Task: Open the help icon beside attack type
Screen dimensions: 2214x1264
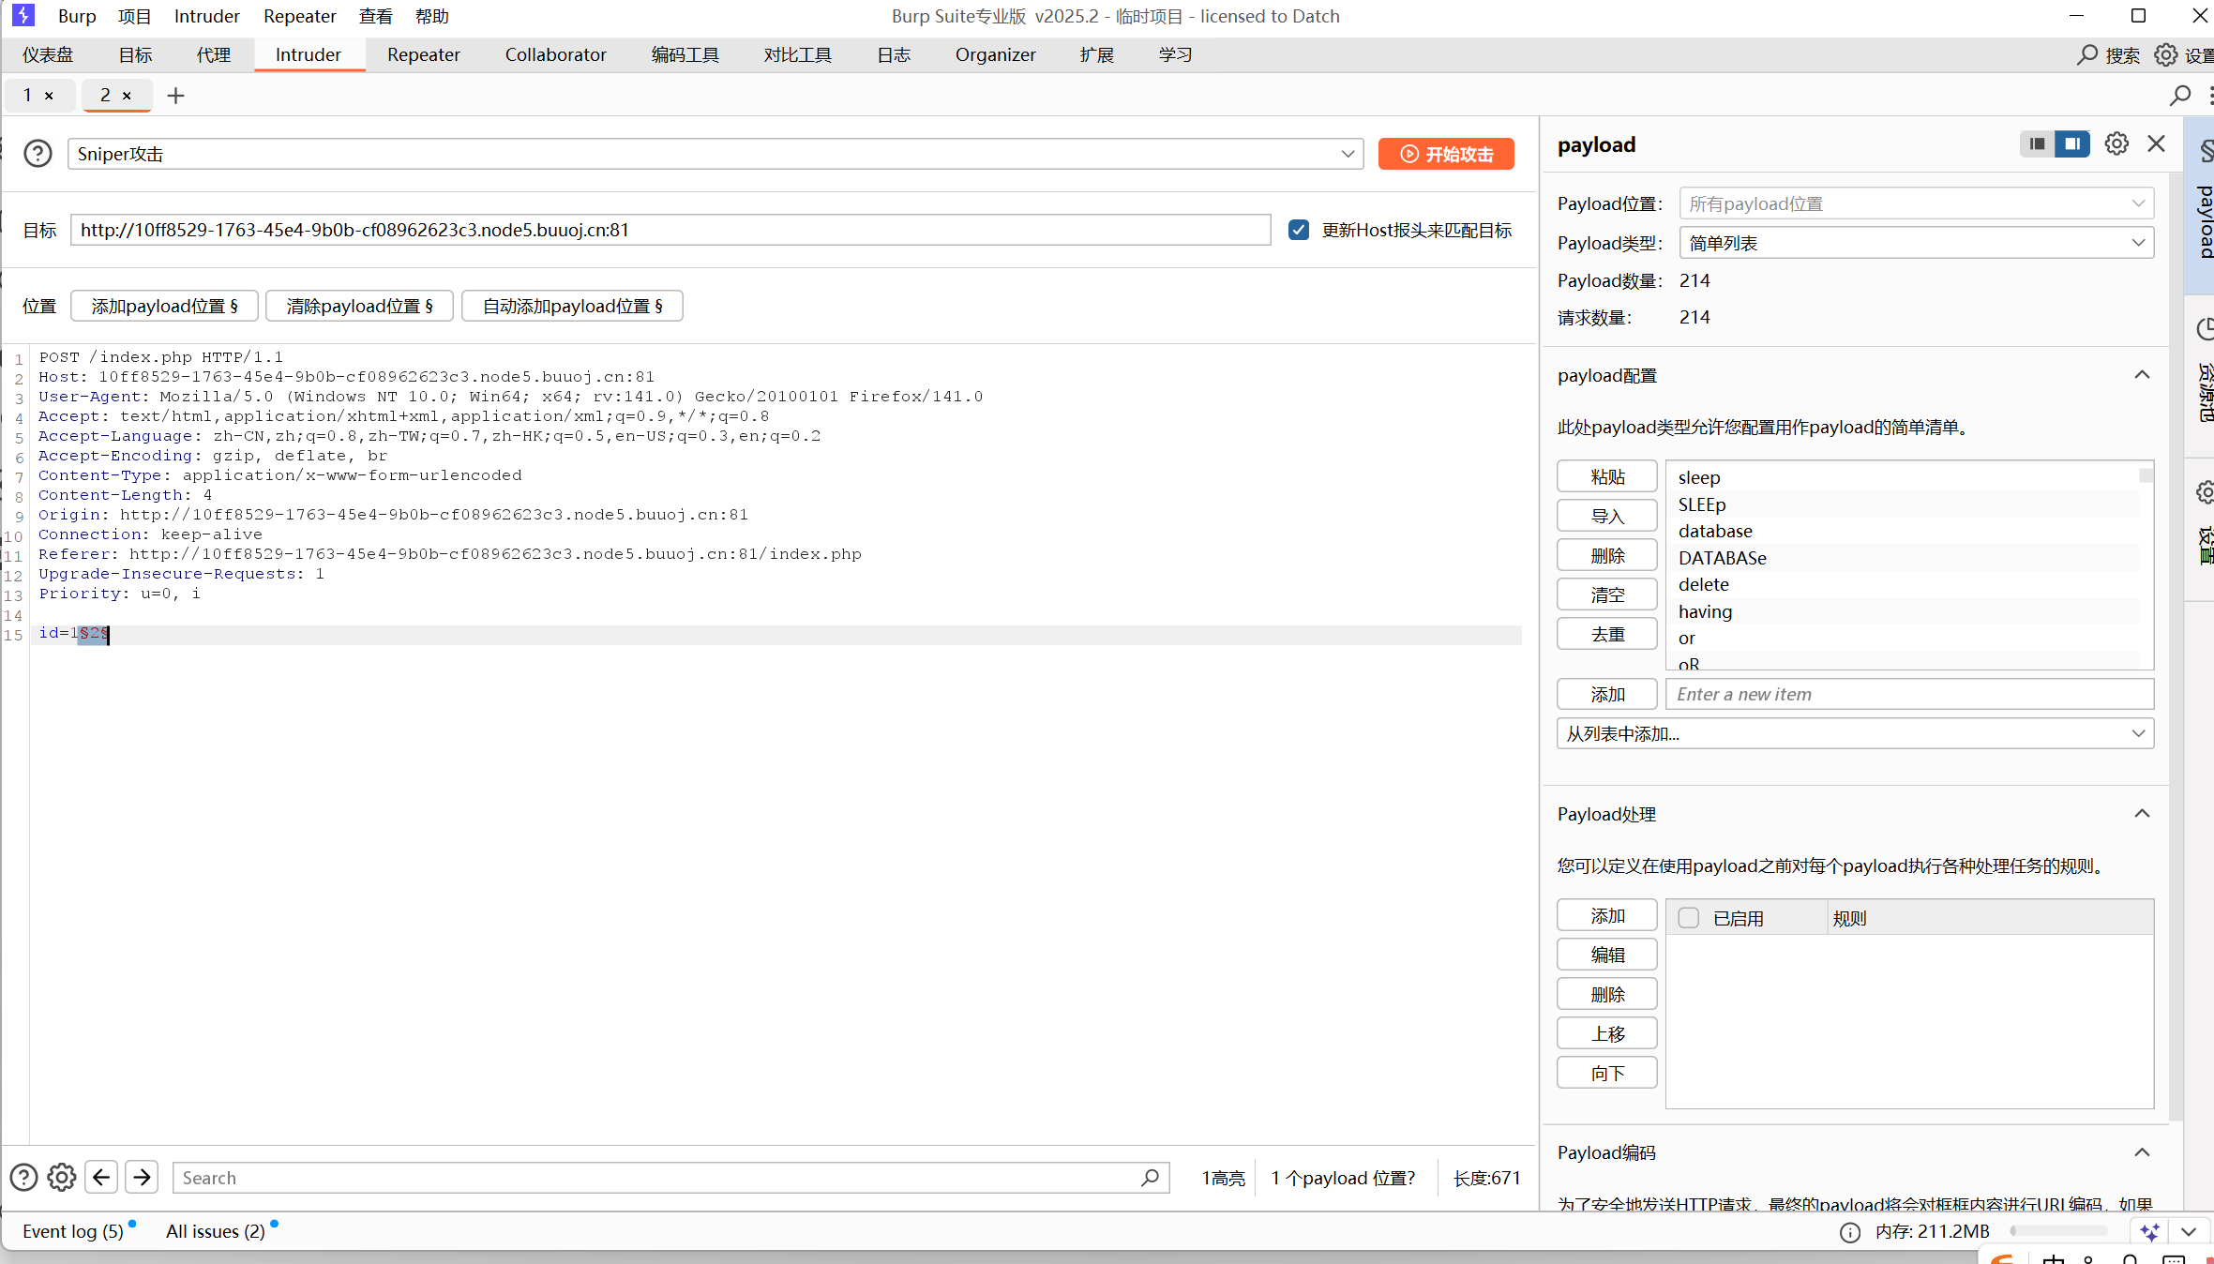Action: click(x=38, y=154)
